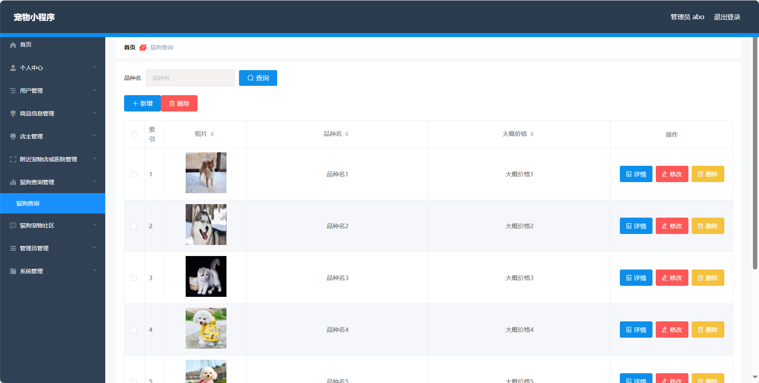Image resolution: width=759 pixels, height=383 pixels.
Task: Click the 大概价格3 table cell
Action: pos(519,278)
